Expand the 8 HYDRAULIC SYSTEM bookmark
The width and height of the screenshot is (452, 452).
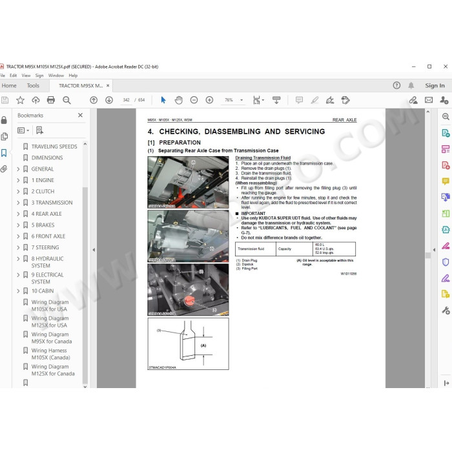point(18,259)
